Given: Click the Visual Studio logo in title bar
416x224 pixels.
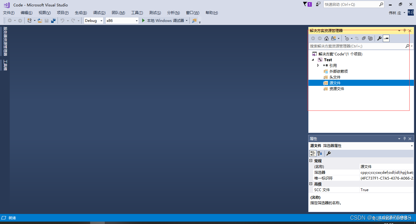Looking at the screenshot, I should (7, 5).
